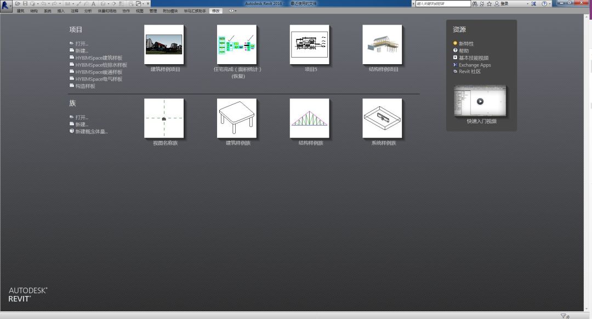The image size is (592, 319).
Task: Select the 修改 ribbon tab
Action: point(216,11)
